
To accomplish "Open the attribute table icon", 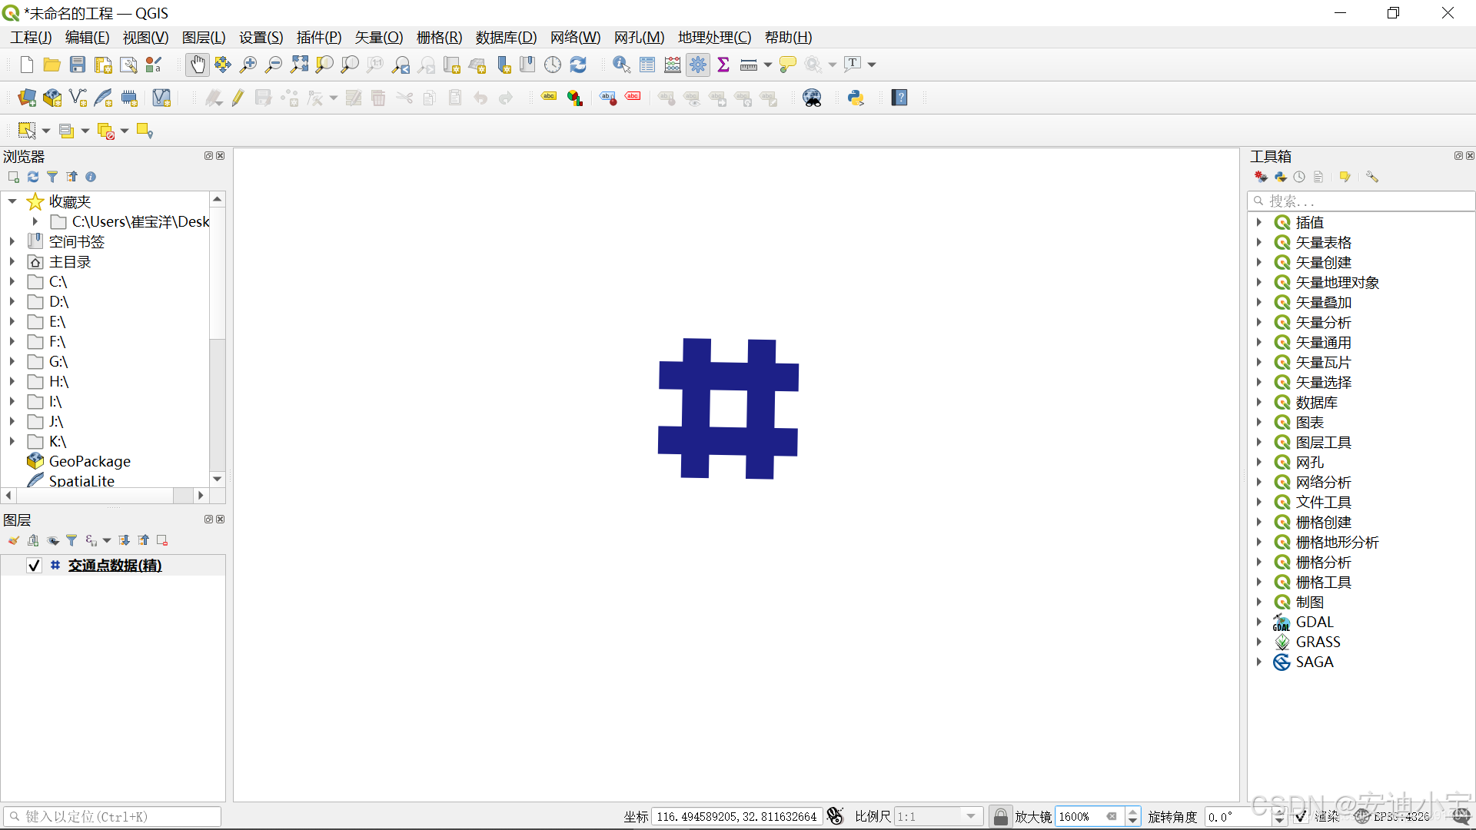I will point(647,65).
